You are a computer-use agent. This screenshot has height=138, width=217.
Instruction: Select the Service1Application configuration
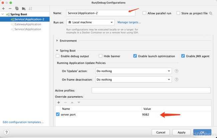tap(25, 29)
